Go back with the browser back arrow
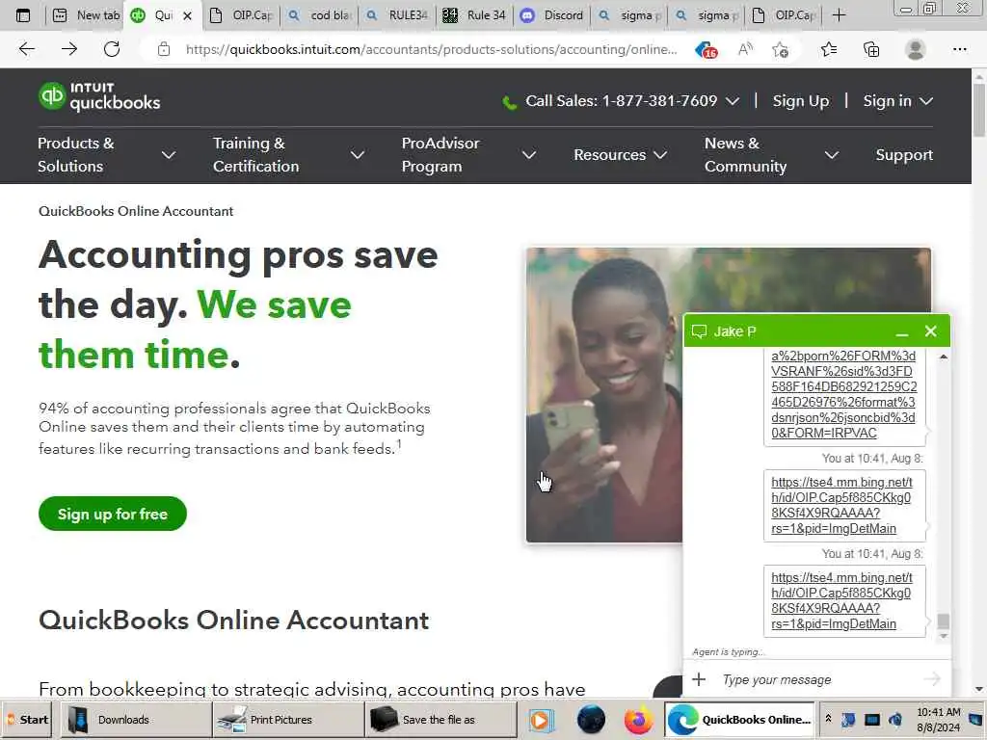Screen dimensions: 987x740 [26, 49]
